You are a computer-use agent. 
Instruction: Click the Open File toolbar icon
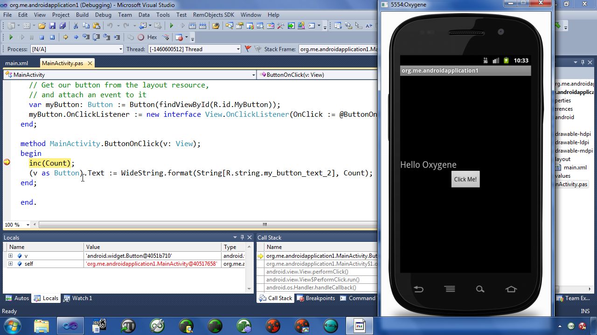pos(42,26)
